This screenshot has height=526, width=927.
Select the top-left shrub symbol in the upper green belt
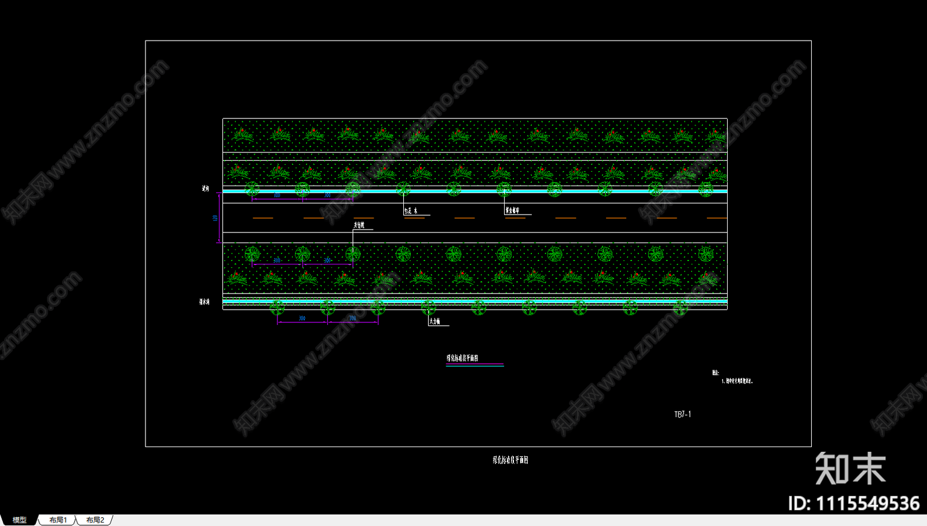[243, 136]
